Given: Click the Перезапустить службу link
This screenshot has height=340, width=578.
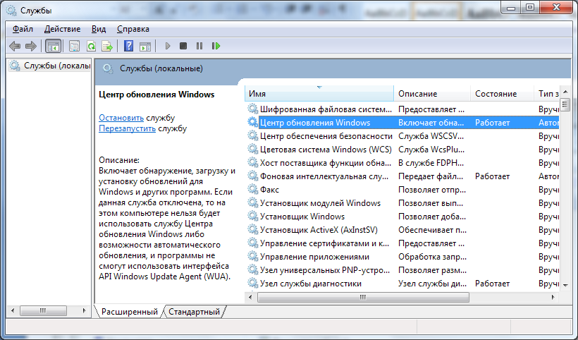Looking at the screenshot, I should (127, 128).
